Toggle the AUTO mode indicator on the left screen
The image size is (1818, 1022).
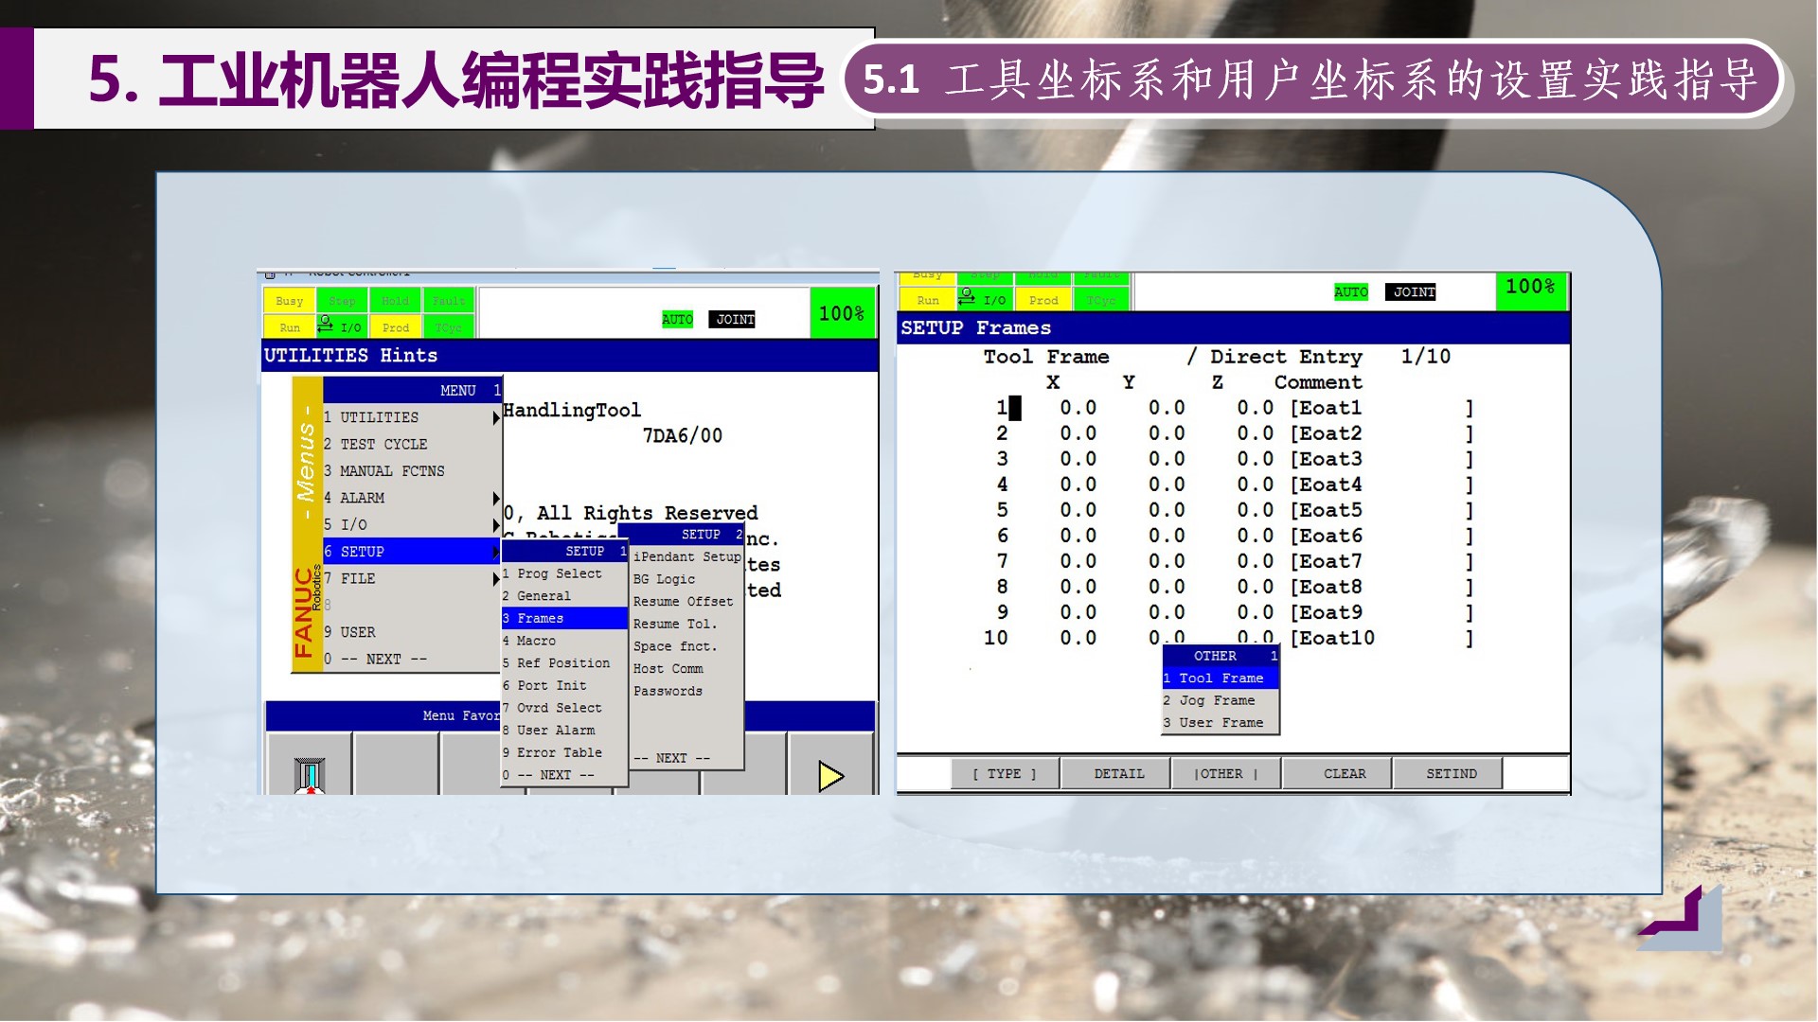[677, 320]
